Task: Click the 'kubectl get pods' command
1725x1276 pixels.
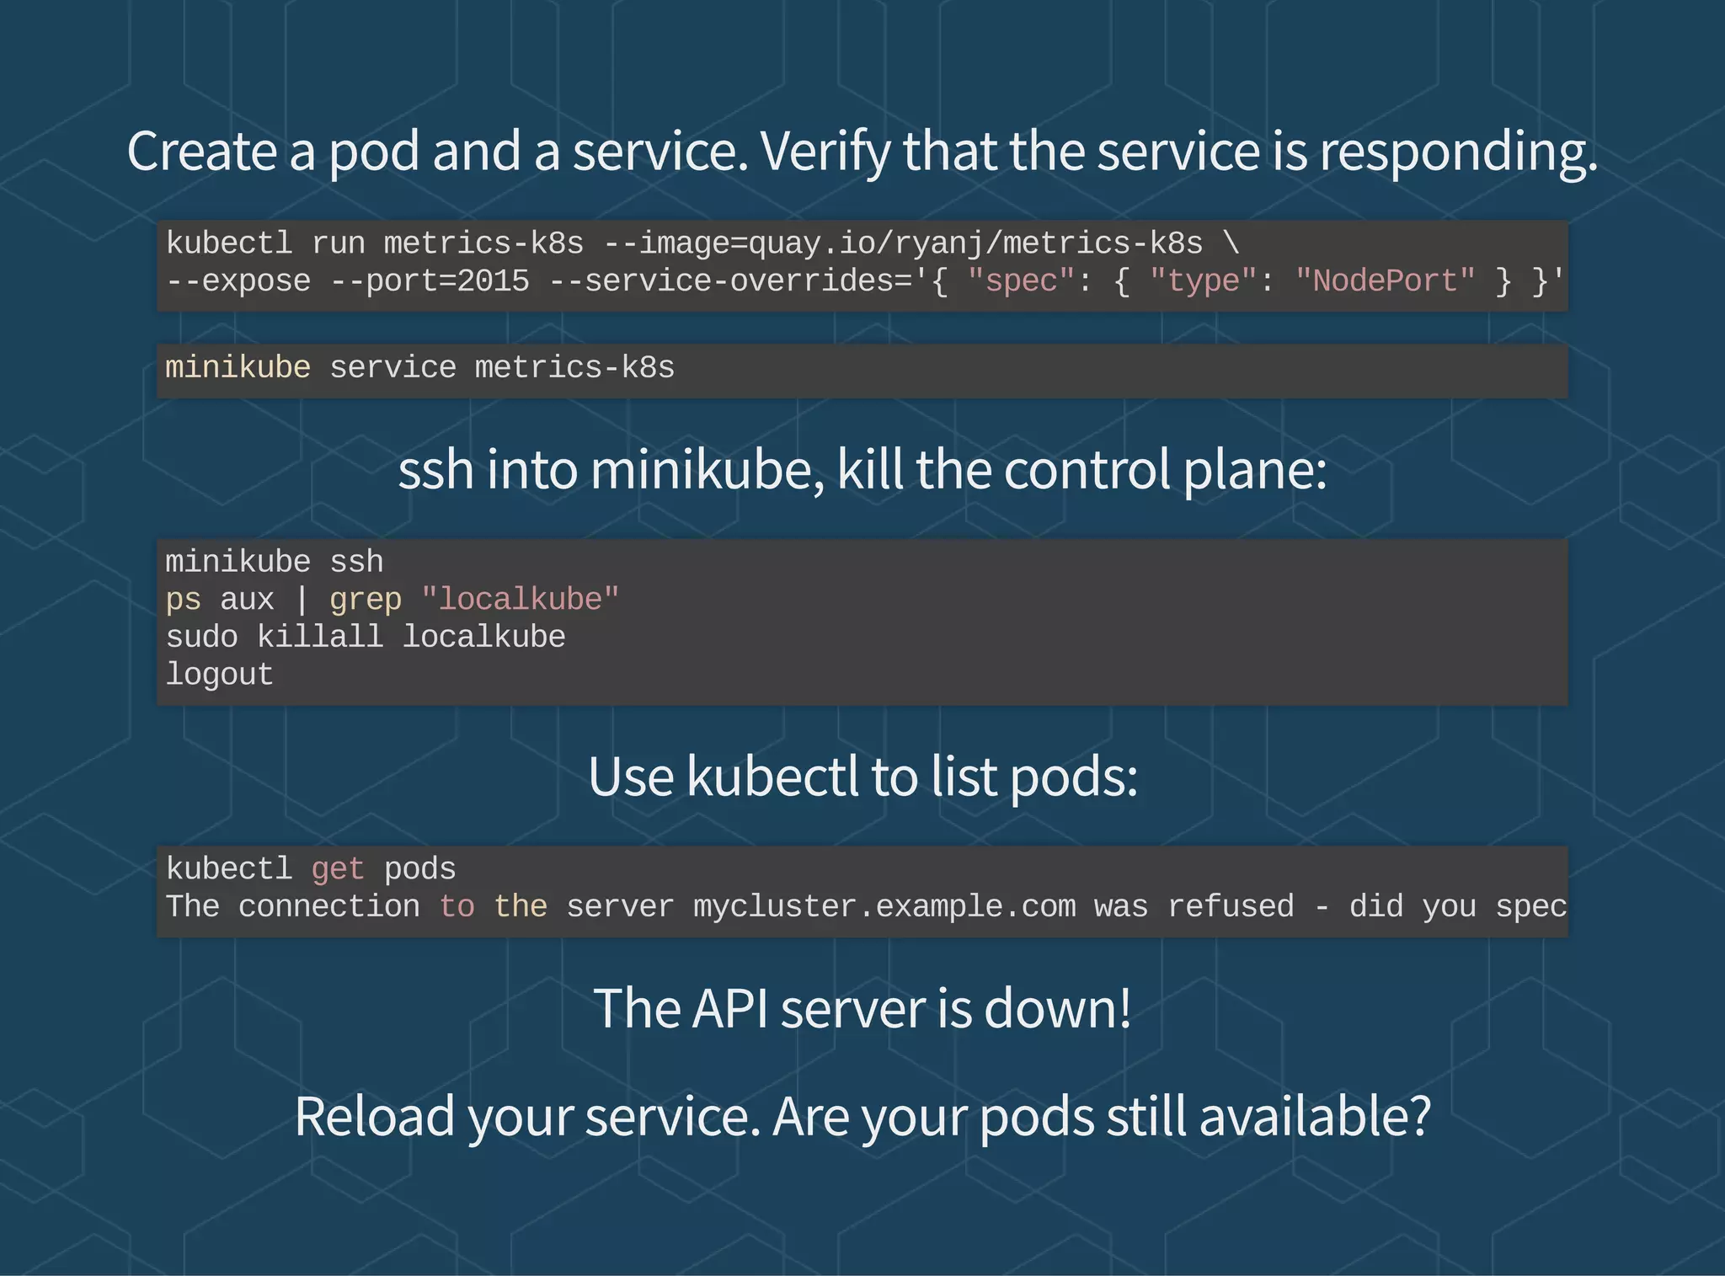Action: click(310, 869)
